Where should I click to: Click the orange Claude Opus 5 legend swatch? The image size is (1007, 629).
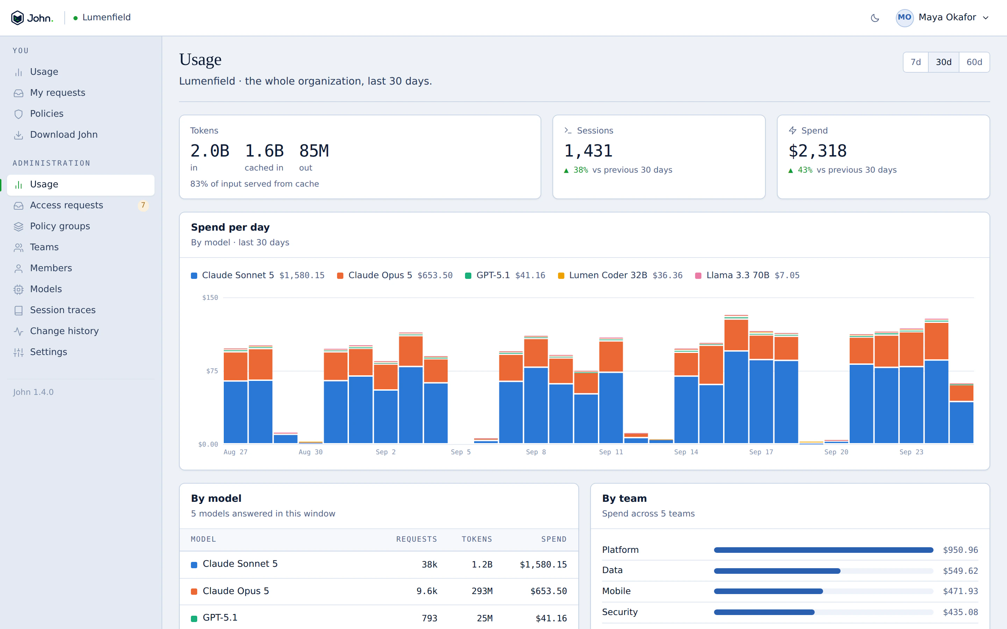pos(340,276)
